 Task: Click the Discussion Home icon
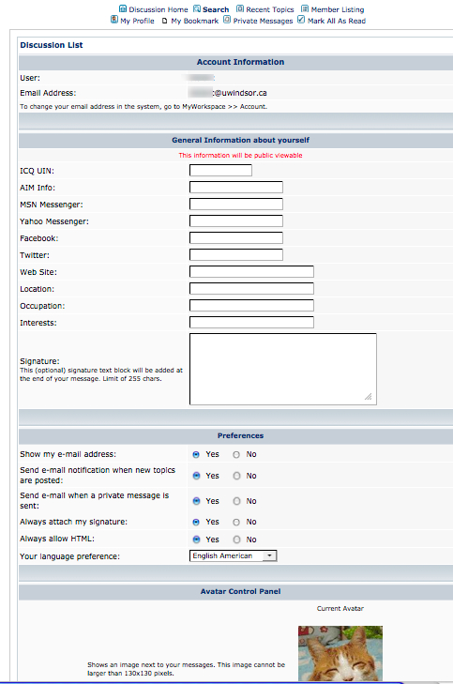(x=123, y=8)
